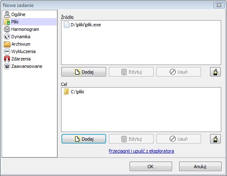The image size is (227, 176).
Task: Click the hand icon beside source Usuń
Action: [x=215, y=72]
